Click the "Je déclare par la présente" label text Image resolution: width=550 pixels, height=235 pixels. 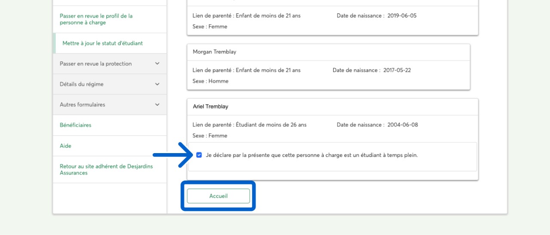point(312,155)
